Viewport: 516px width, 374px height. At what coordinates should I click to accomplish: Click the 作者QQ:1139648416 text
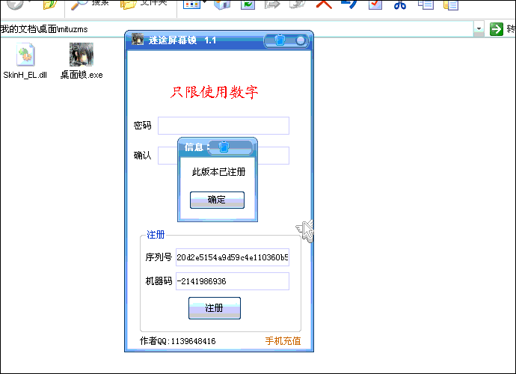point(178,341)
